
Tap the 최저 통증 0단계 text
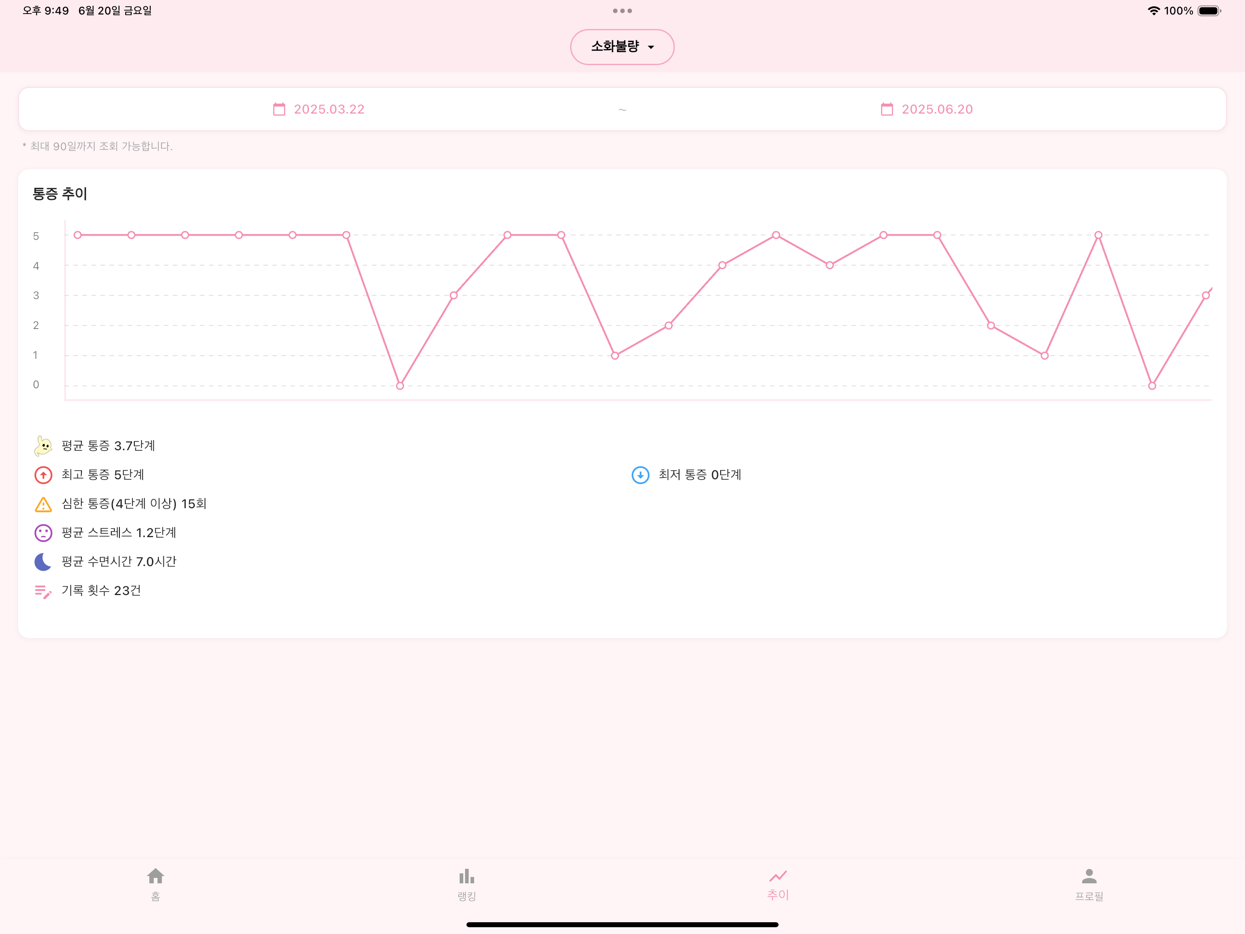(x=699, y=475)
